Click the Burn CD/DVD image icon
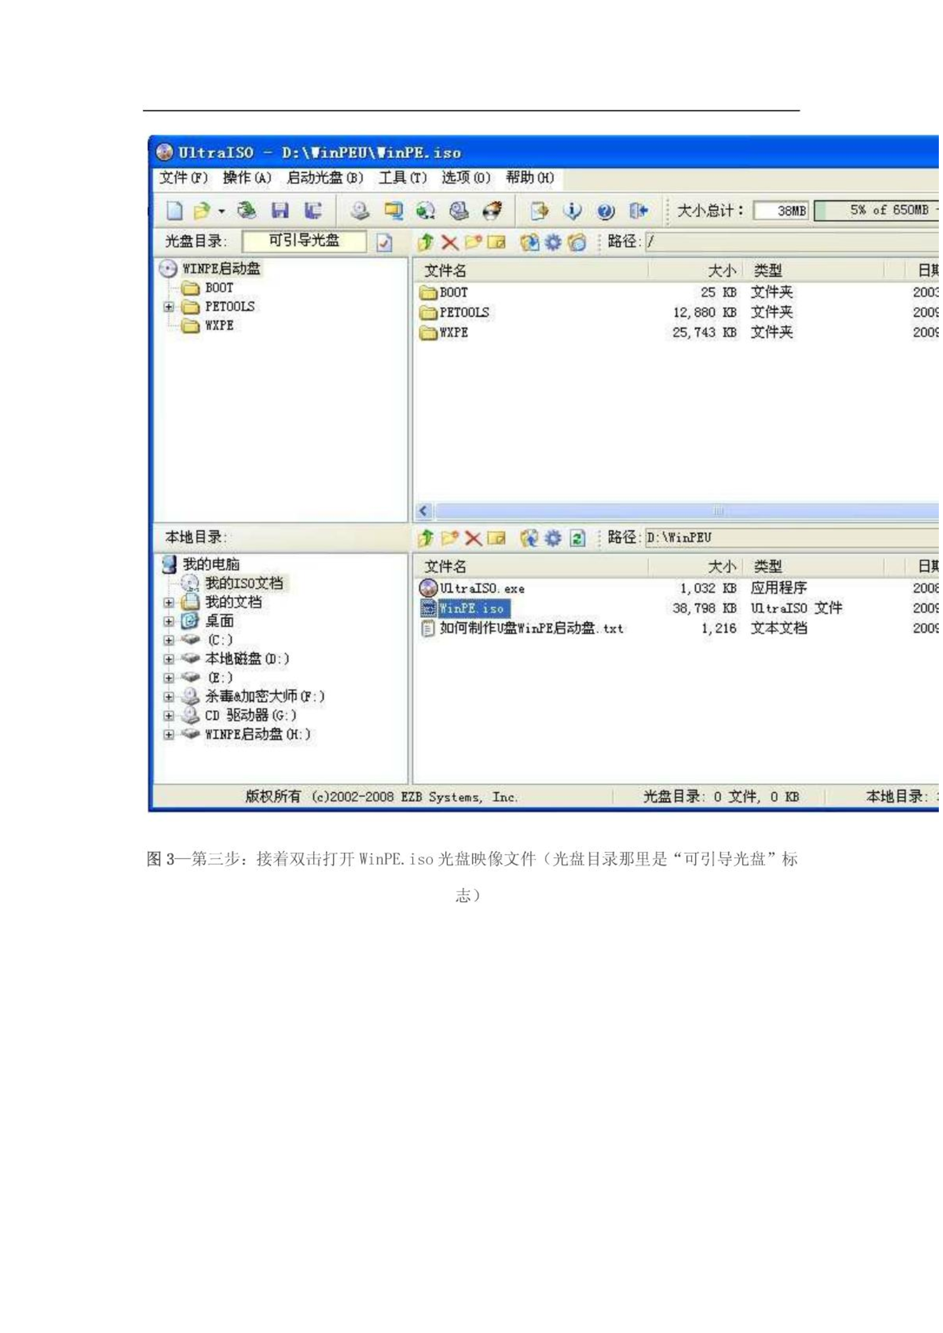The image size is (943, 1333). point(493,211)
